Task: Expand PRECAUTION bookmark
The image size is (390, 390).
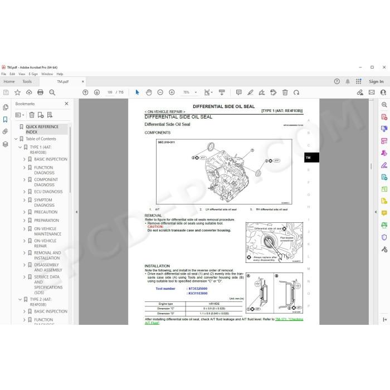Action: [x=25, y=212]
